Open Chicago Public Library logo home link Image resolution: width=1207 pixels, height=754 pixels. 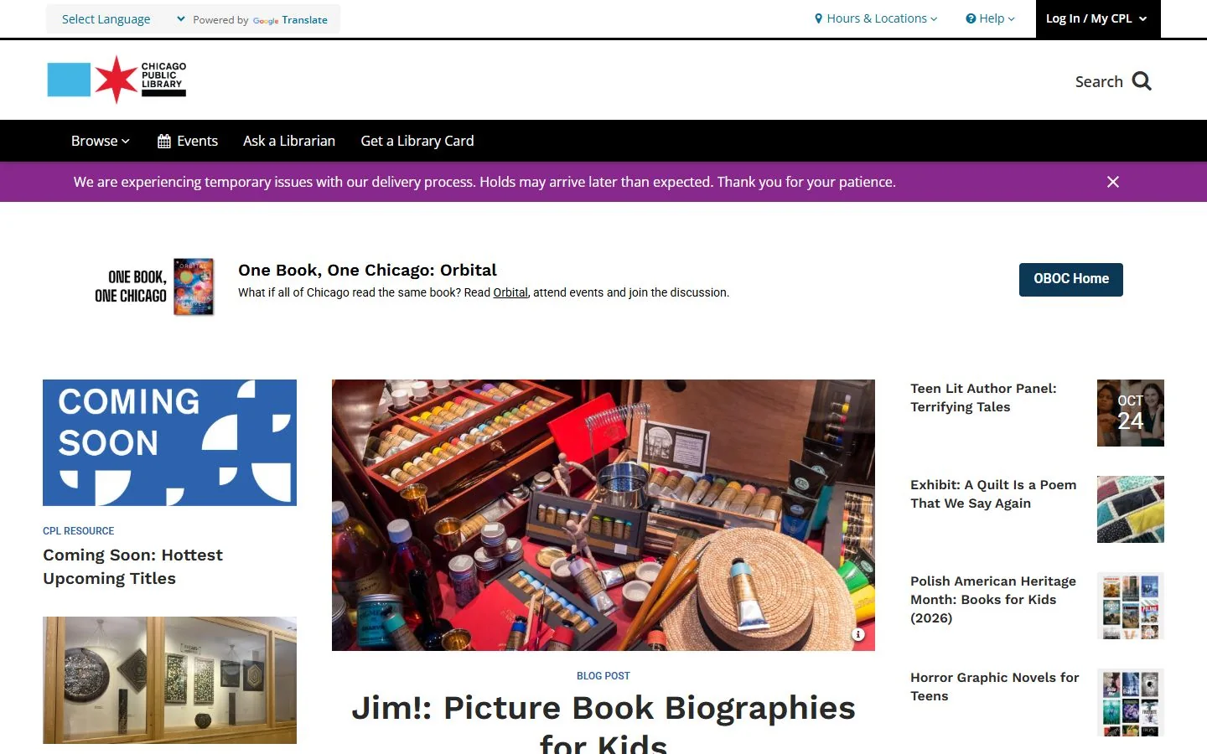tap(117, 80)
